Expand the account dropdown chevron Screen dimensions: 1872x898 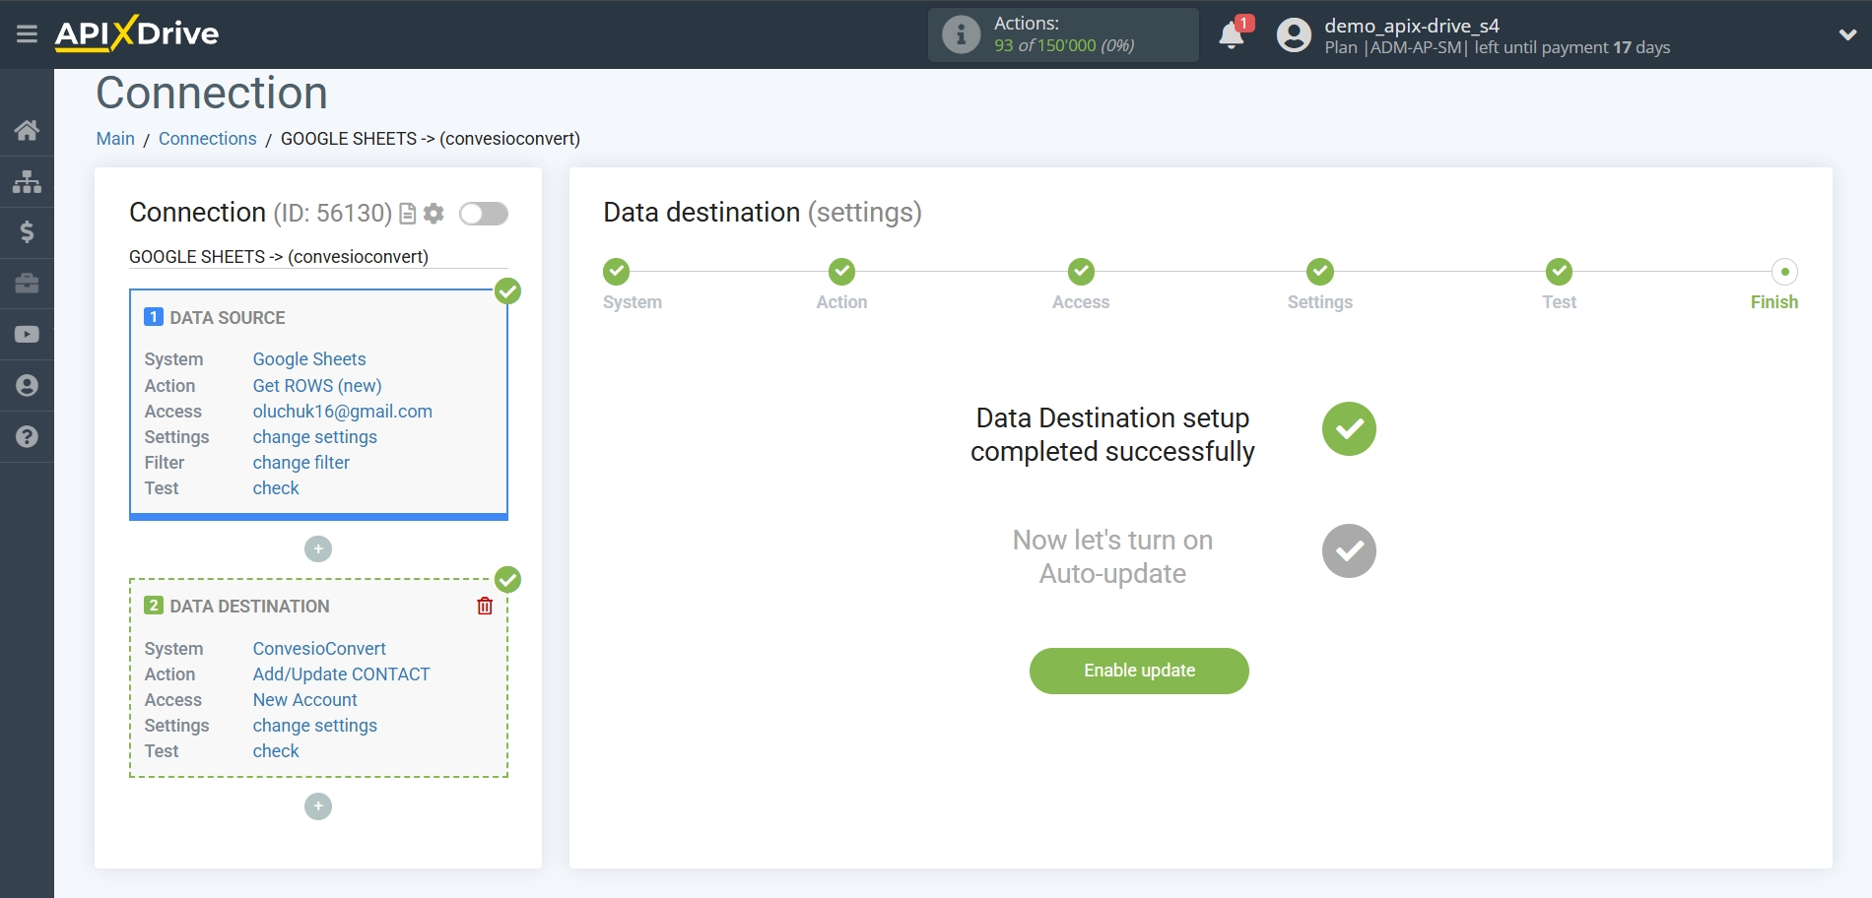1847,34
